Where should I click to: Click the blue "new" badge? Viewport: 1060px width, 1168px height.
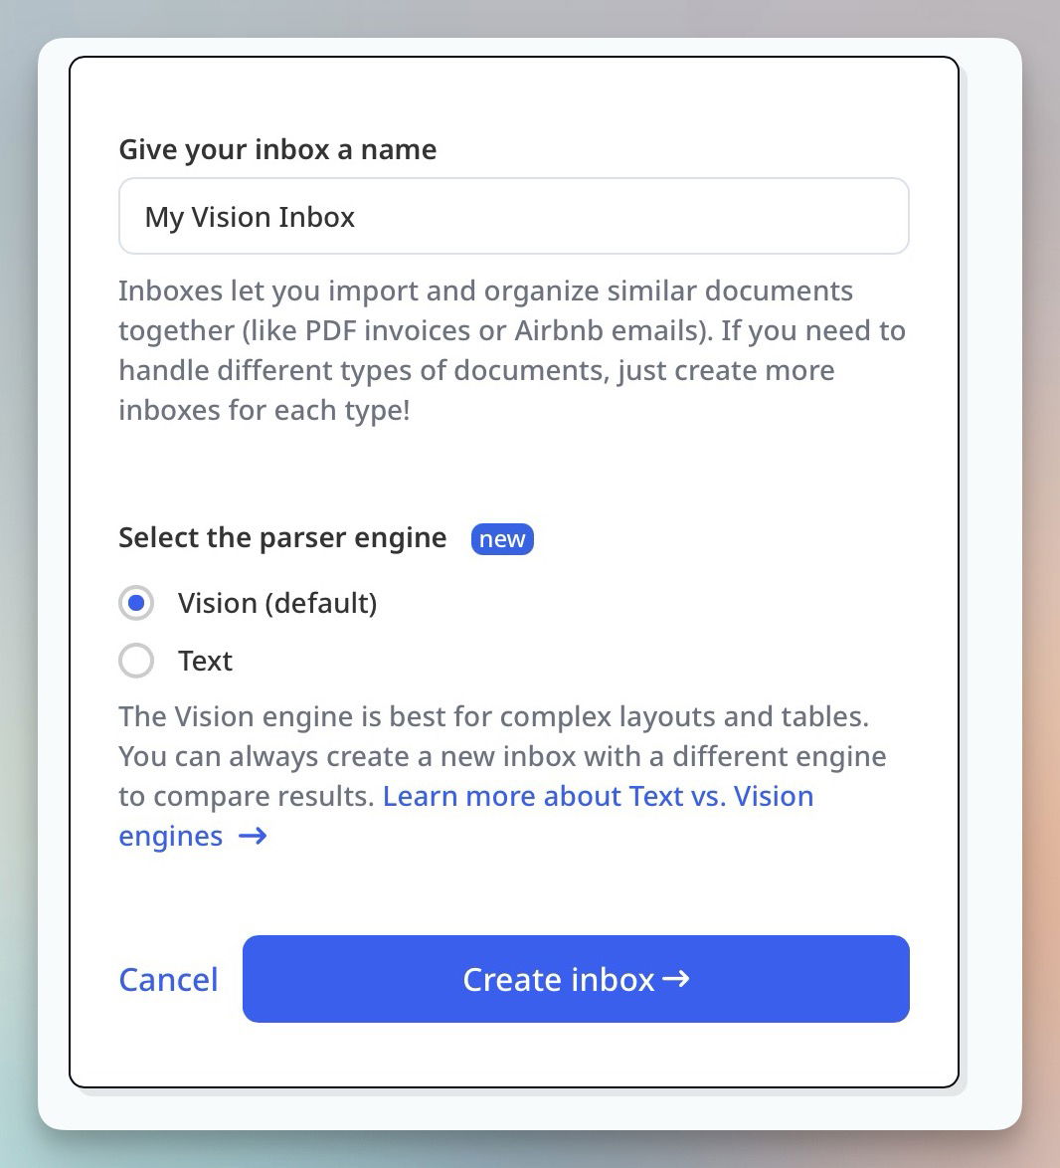502,539
